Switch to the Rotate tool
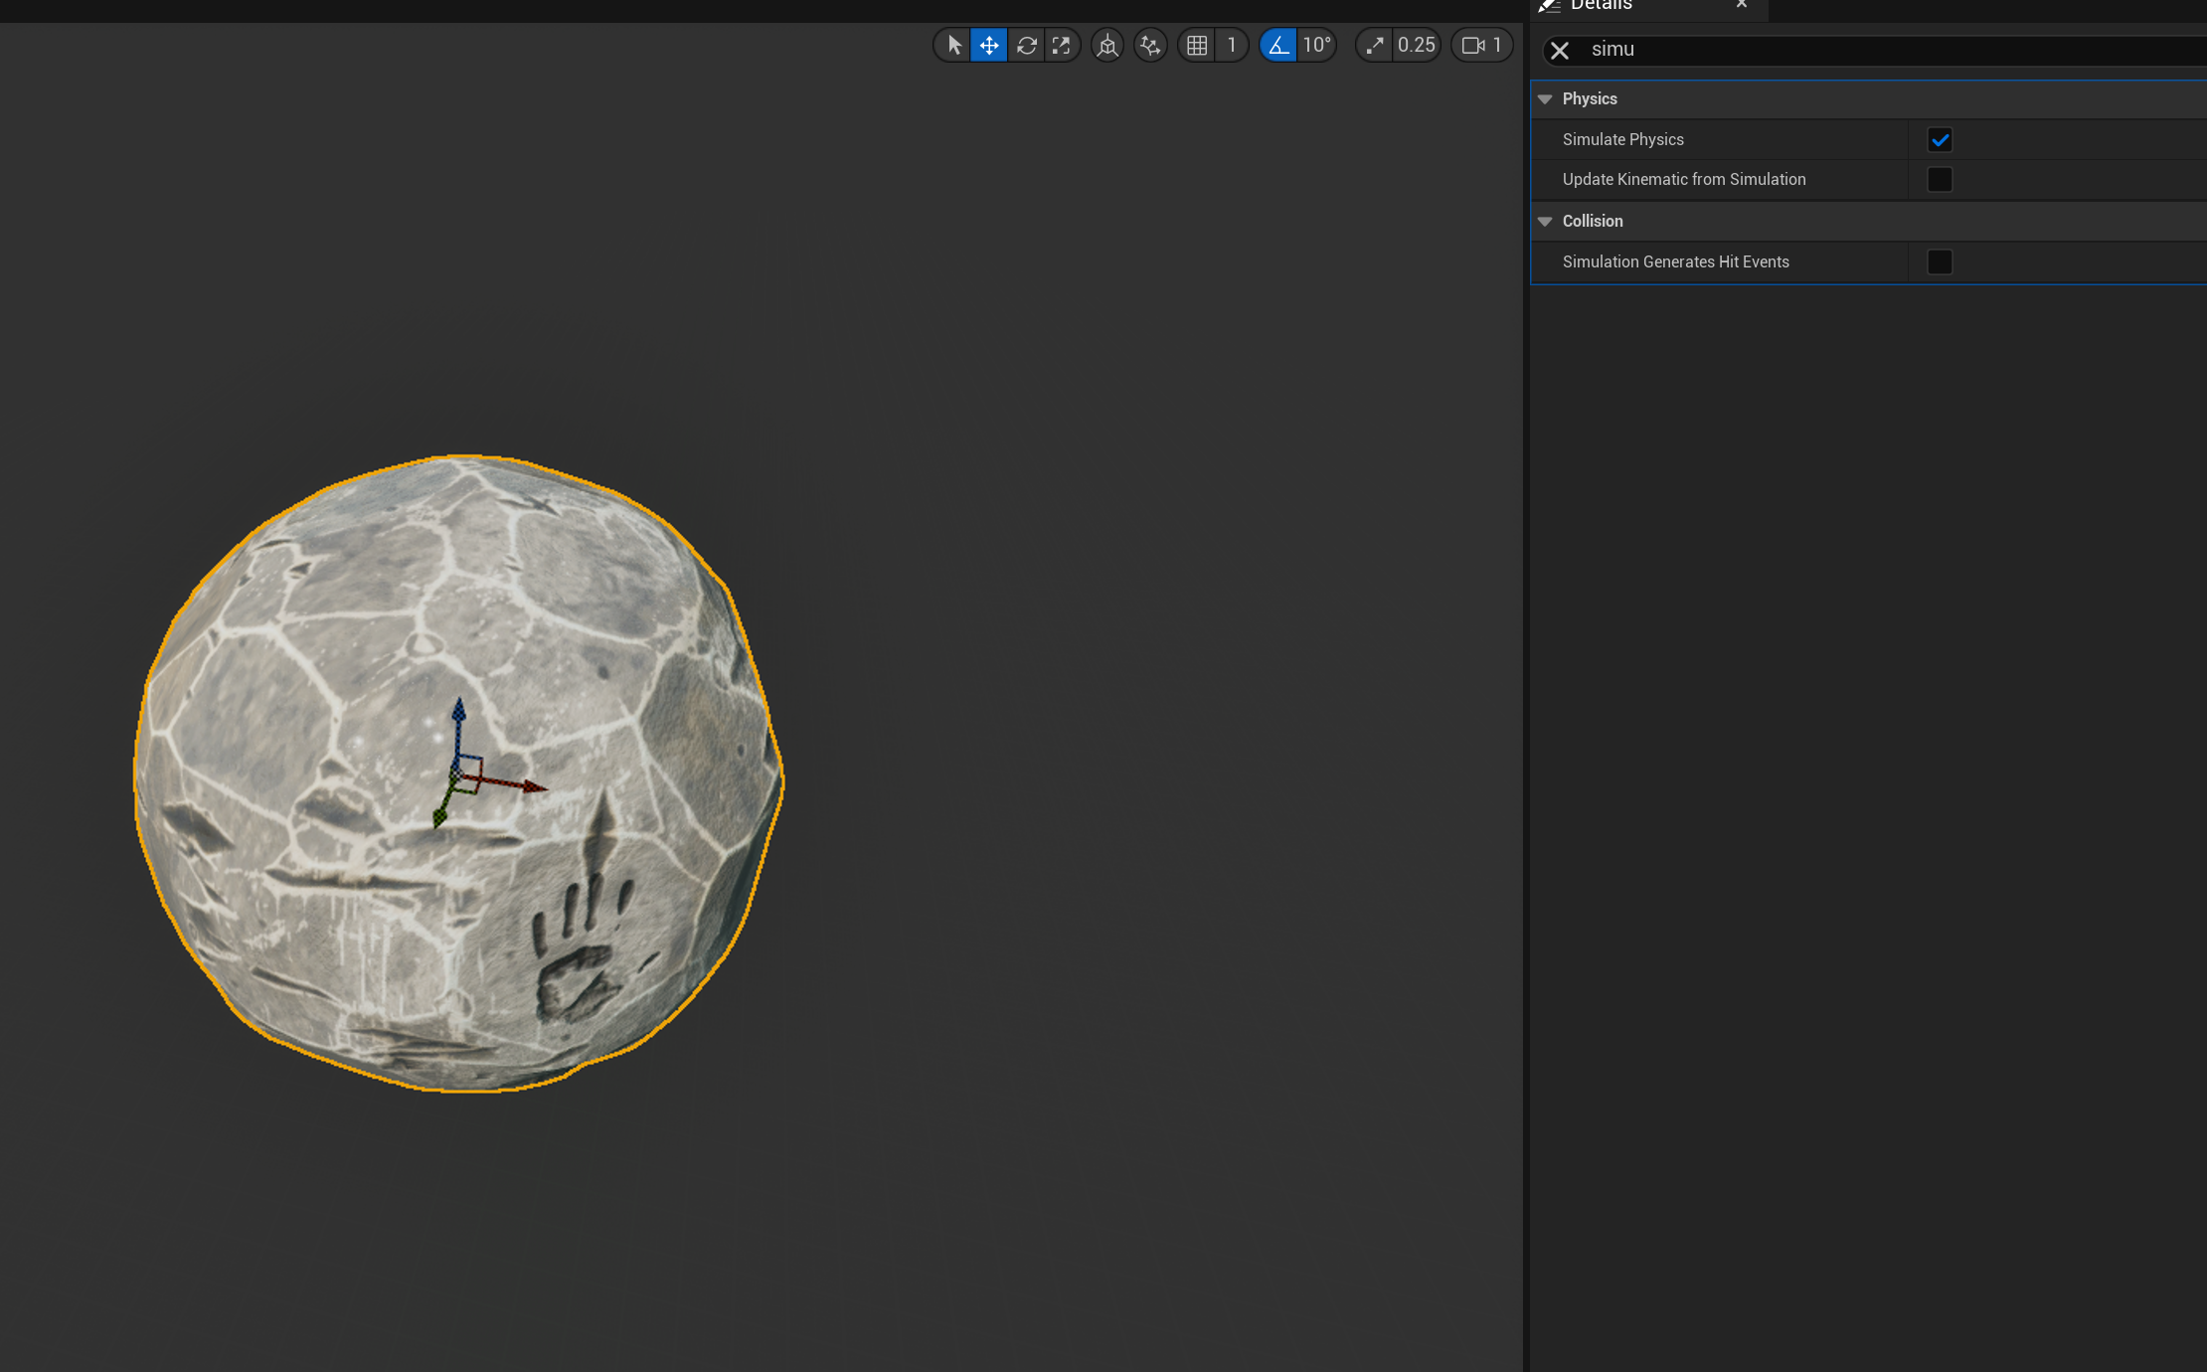This screenshot has height=1372, width=2207. coord(1026,46)
